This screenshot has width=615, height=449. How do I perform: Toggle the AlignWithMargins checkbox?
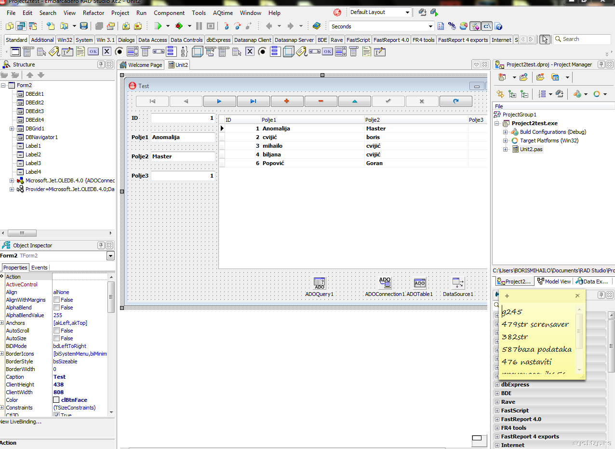(56, 300)
